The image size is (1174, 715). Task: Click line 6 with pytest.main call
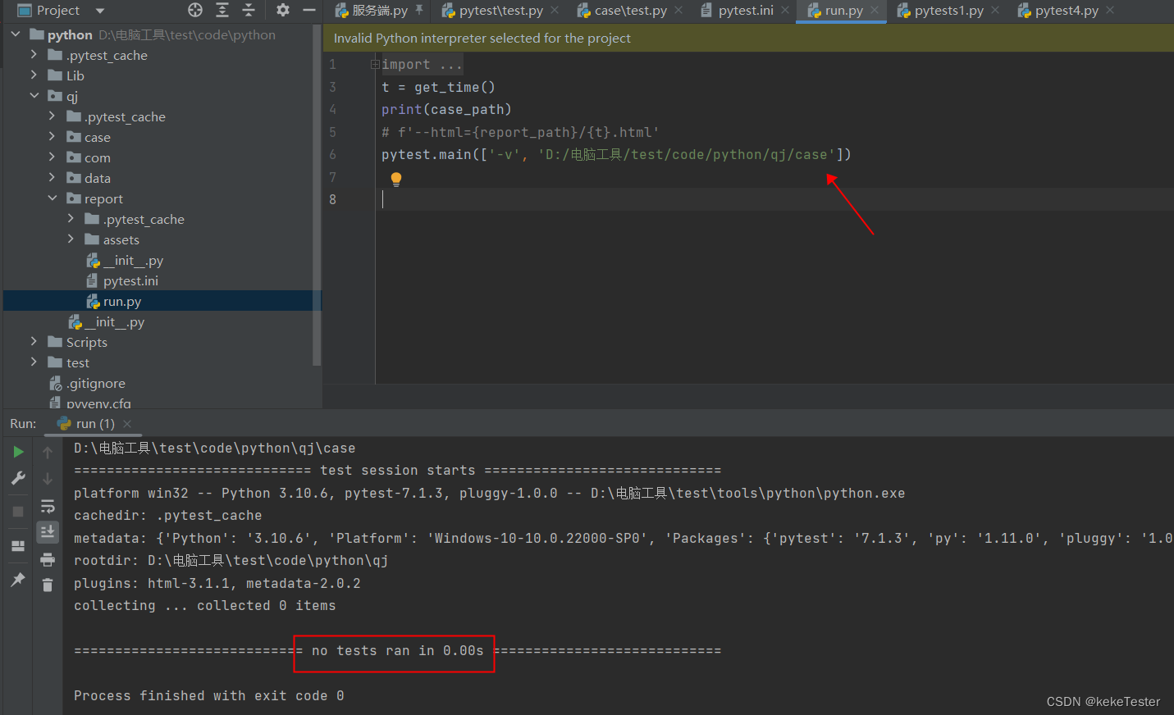[616, 154]
